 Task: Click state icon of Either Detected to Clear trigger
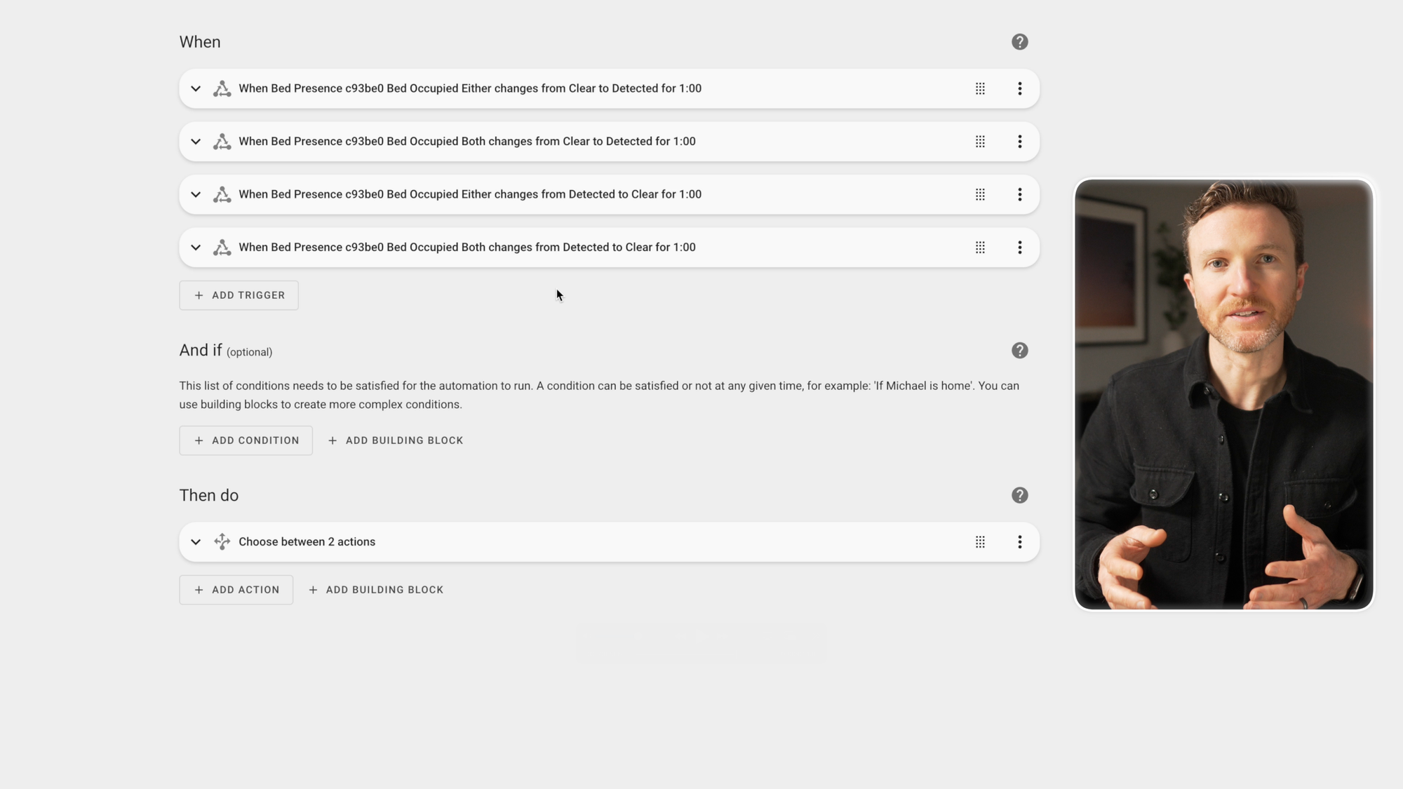coord(222,194)
